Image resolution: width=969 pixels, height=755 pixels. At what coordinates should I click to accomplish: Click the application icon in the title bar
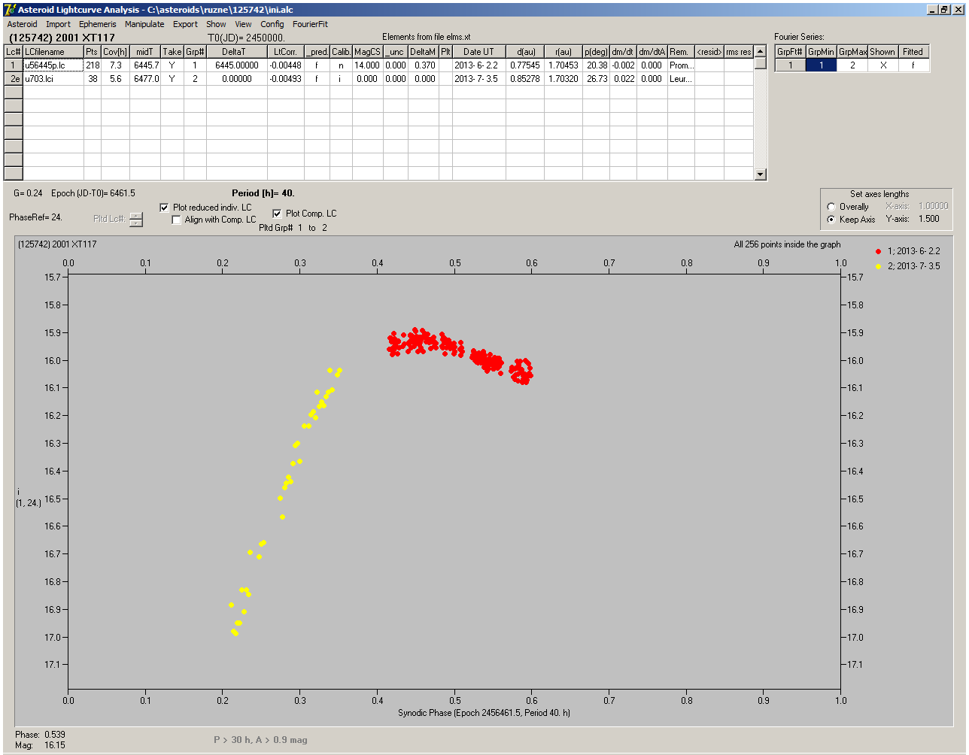pyautogui.click(x=9, y=10)
